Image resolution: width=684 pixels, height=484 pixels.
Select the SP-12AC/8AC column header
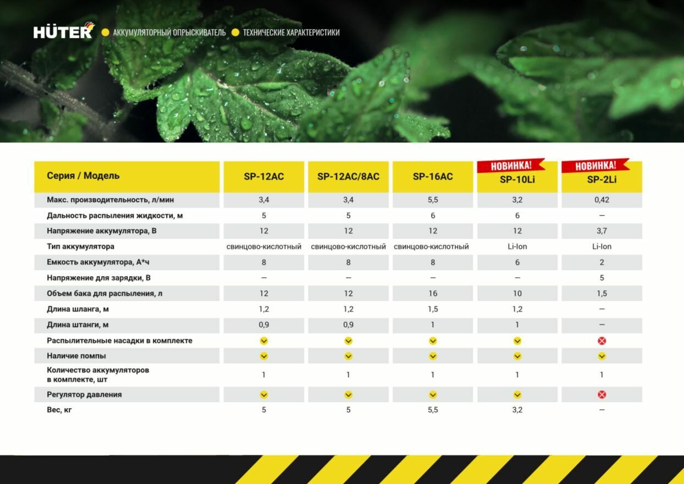[x=348, y=177]
